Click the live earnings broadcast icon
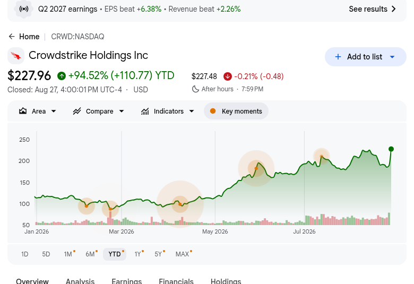 click(x=24, y=9)
